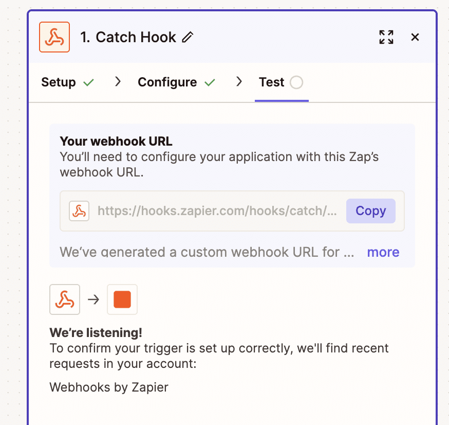The height and width of the screenshot is (425, 449).
Task: Switch to the Setup tab
Action: pos(58,82)
